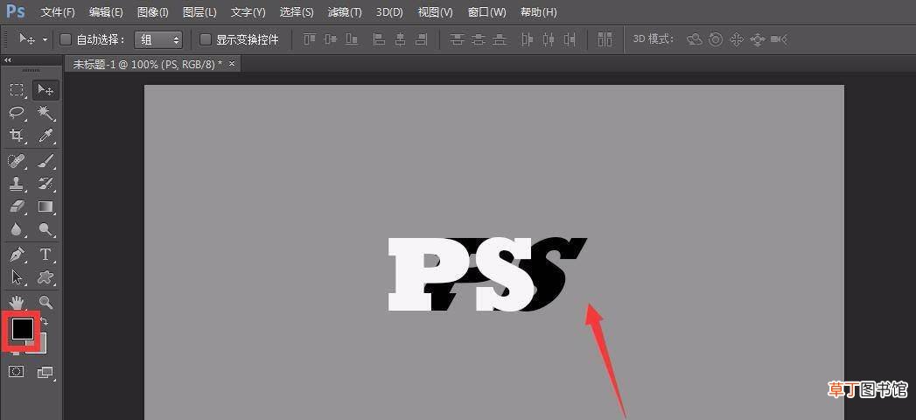Select the History Brush tool
Image resolution: width=916 pixels, height=420 pixels.
[x=45, y=184]
